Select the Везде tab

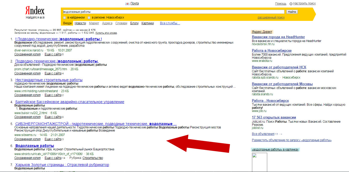pyautogui.click(x=67, y=23)
